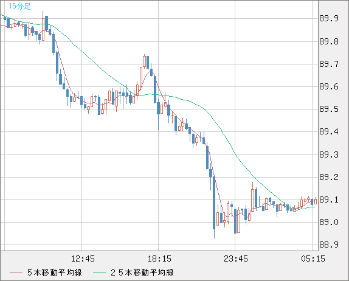This screenshot has height=281, width=349.
Task: Click the 12:45 time axis label
Action: [83, 258]
